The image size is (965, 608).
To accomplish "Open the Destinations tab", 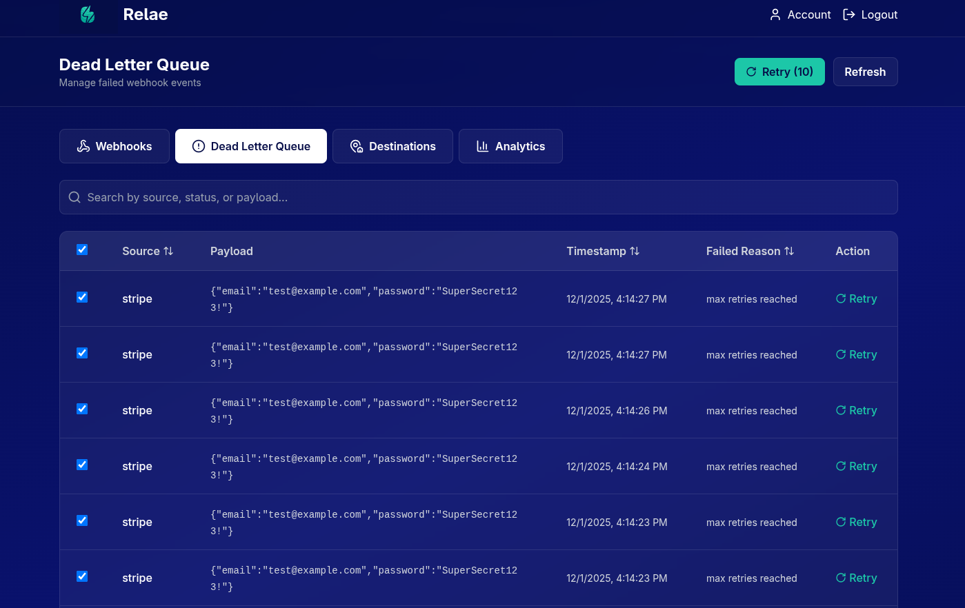I will pyautogui.click(x=392, y=146).
